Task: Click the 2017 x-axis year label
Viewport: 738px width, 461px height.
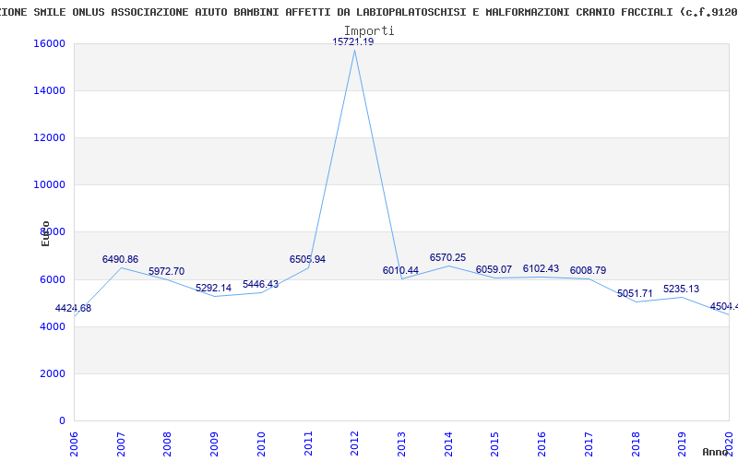Action: pos(589,443)
